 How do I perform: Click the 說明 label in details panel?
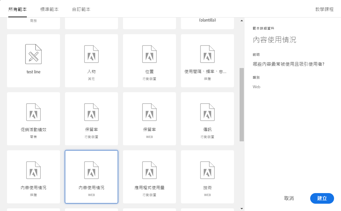click(256, 55)
